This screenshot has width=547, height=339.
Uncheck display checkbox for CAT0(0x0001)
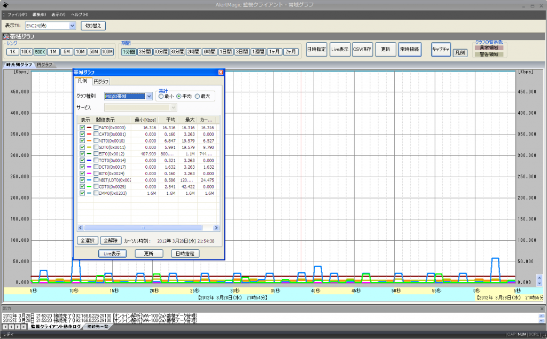tap(82, 134)
